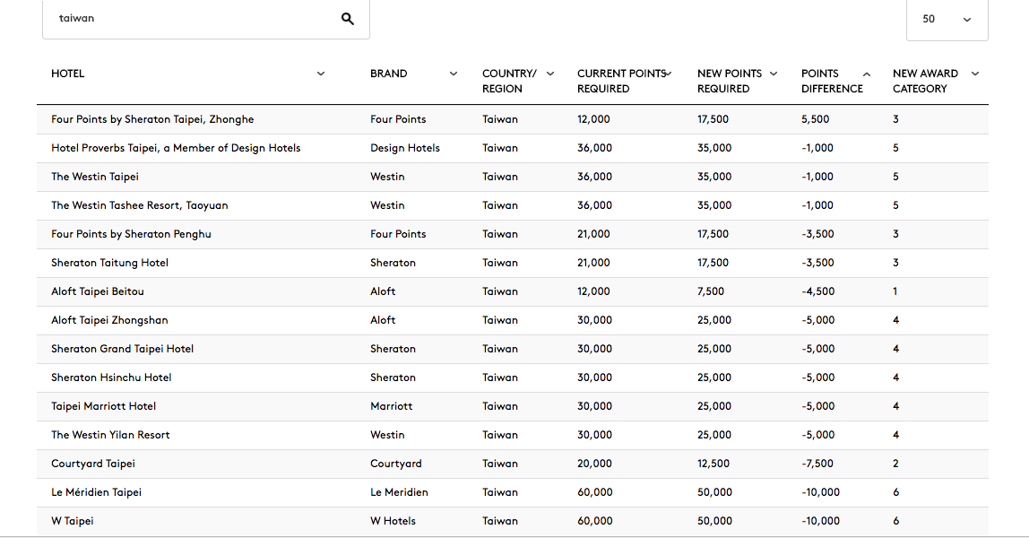Click the HOTEL column header label

67,74
